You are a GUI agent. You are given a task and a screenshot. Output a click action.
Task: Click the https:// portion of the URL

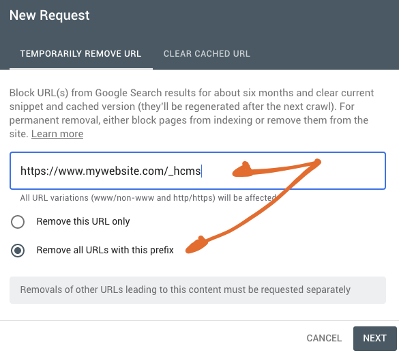[x=39, y=171]
